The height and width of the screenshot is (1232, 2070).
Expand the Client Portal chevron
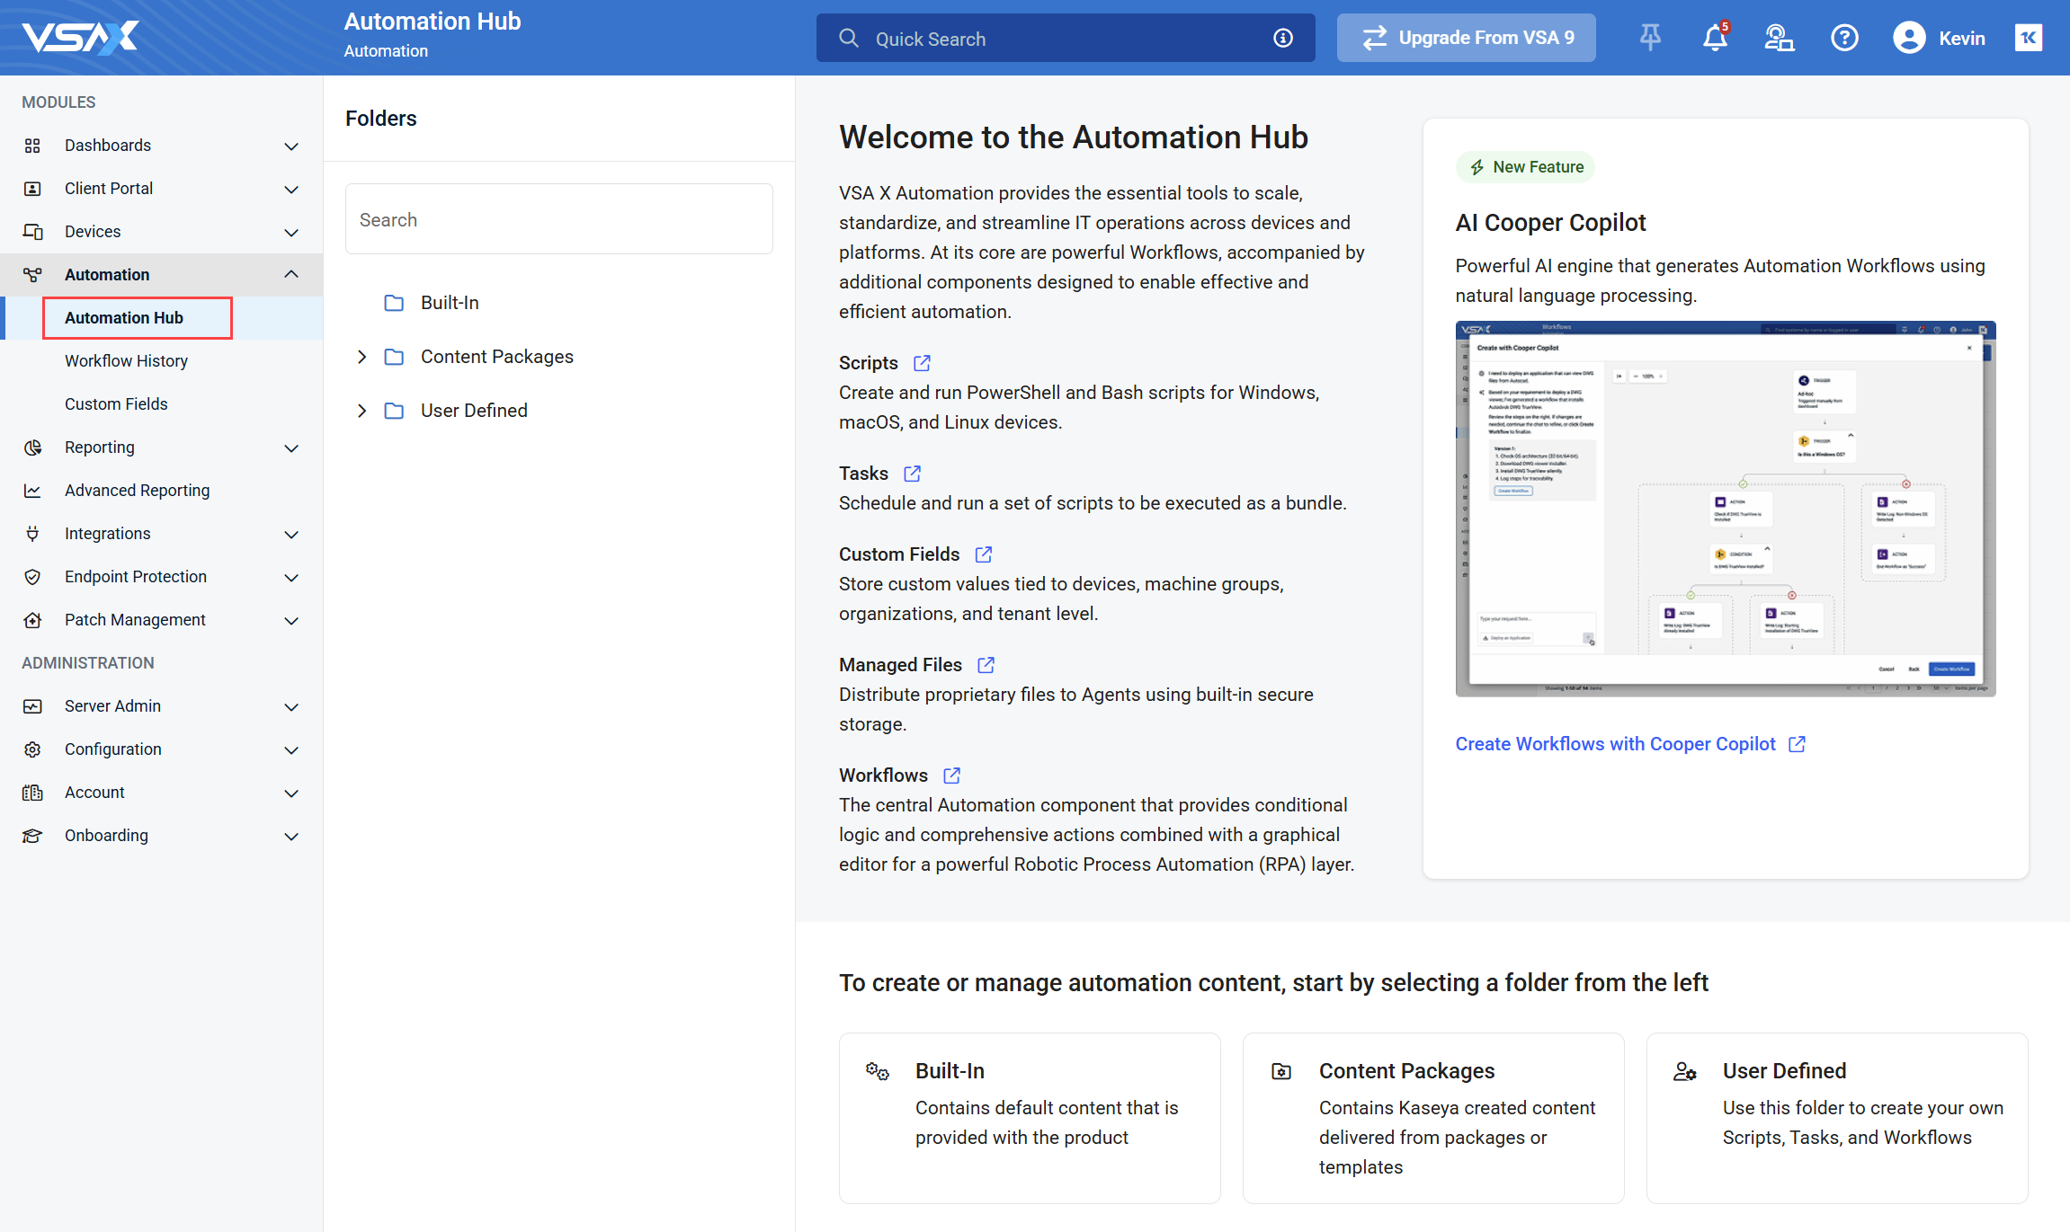pos(291,189)
